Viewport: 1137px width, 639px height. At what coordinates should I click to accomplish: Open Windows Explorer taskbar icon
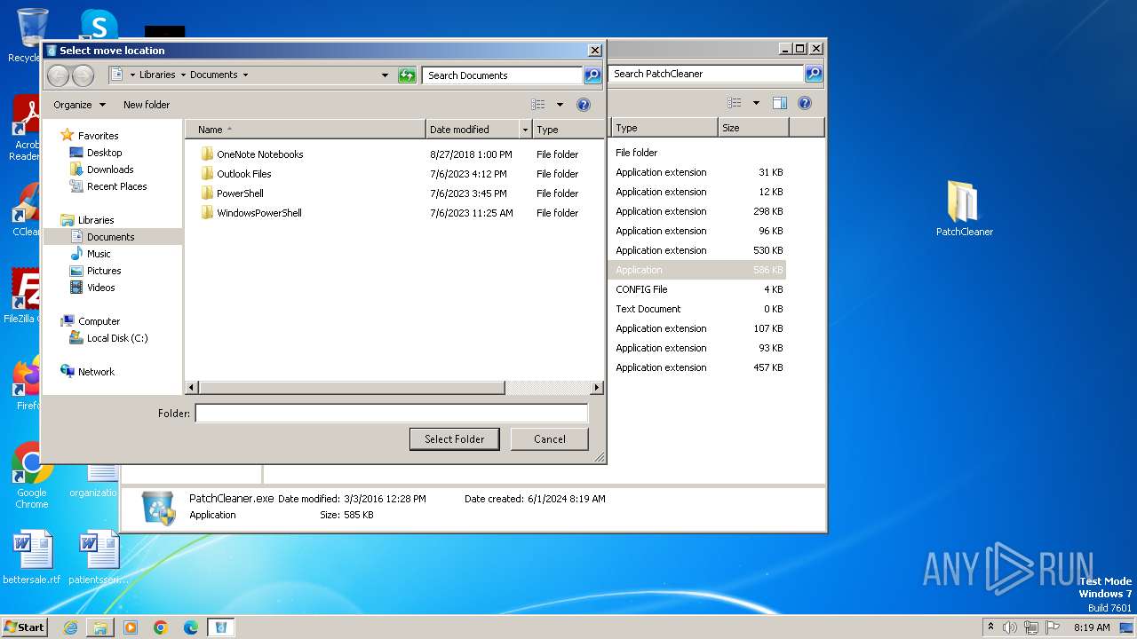coord(100,627)
